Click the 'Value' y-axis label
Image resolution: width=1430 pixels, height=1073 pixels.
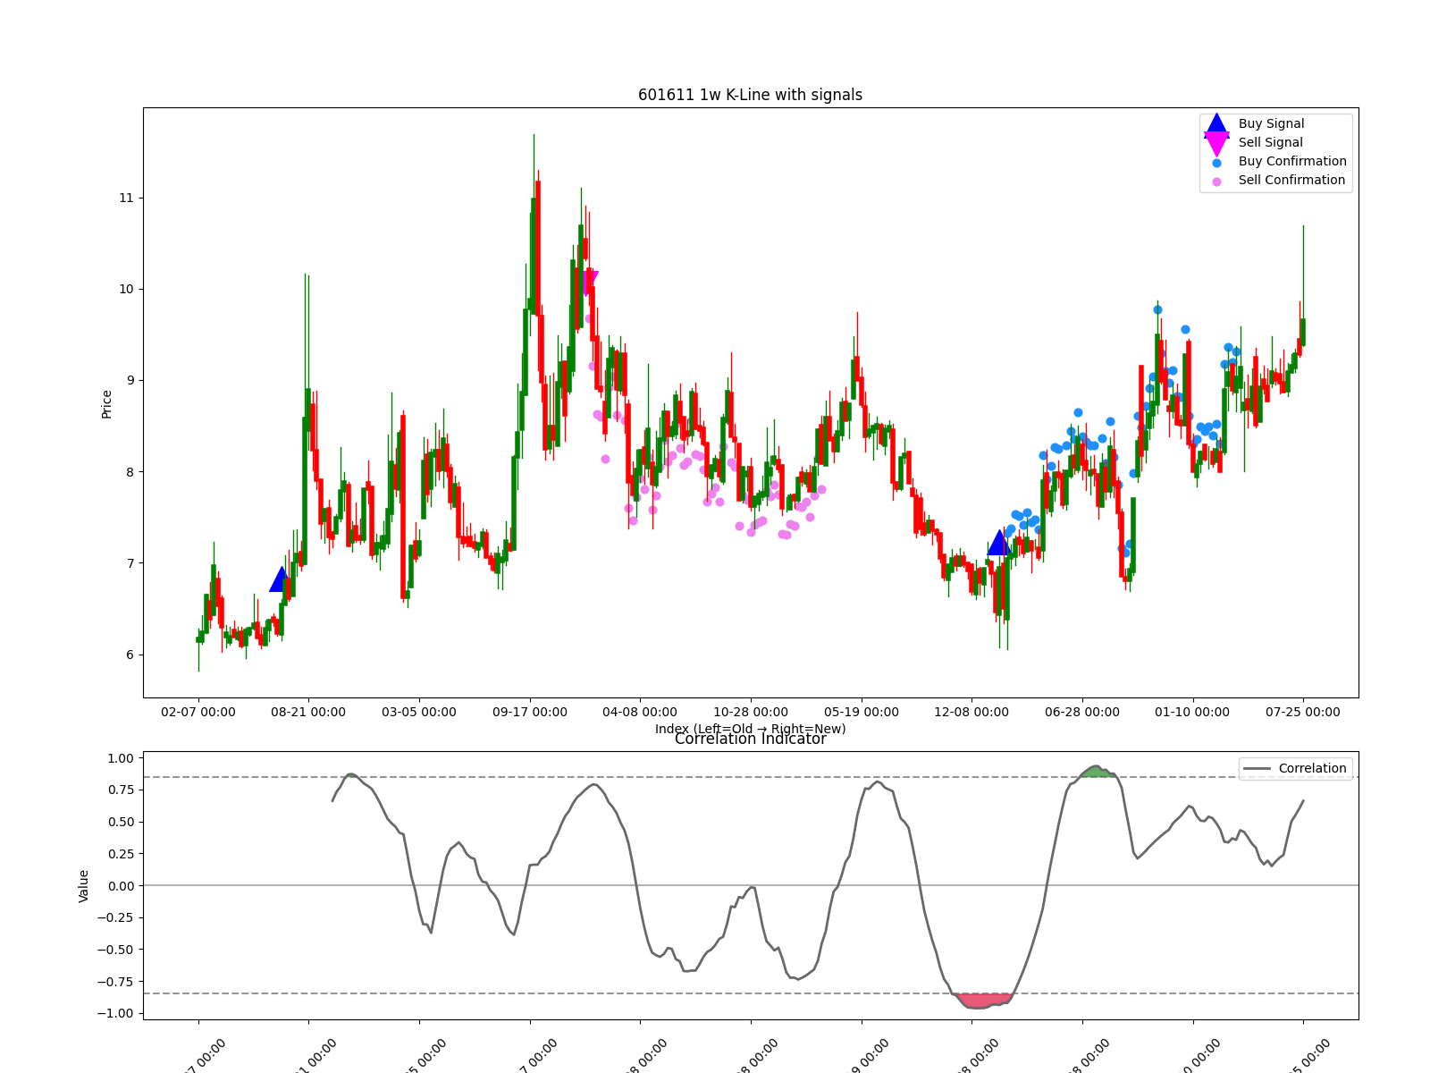point(84,885)
